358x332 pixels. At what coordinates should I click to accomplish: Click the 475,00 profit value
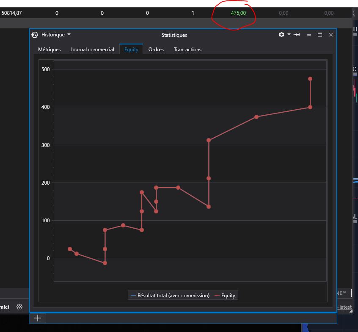[x=238, y=13]
